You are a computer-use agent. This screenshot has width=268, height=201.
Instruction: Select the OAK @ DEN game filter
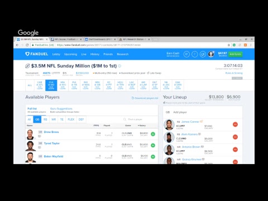(178, 85)
